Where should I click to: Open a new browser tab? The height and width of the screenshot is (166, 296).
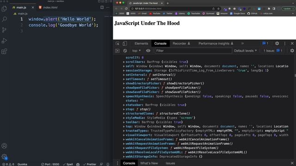pyautogui.click(x=167, y=3)
